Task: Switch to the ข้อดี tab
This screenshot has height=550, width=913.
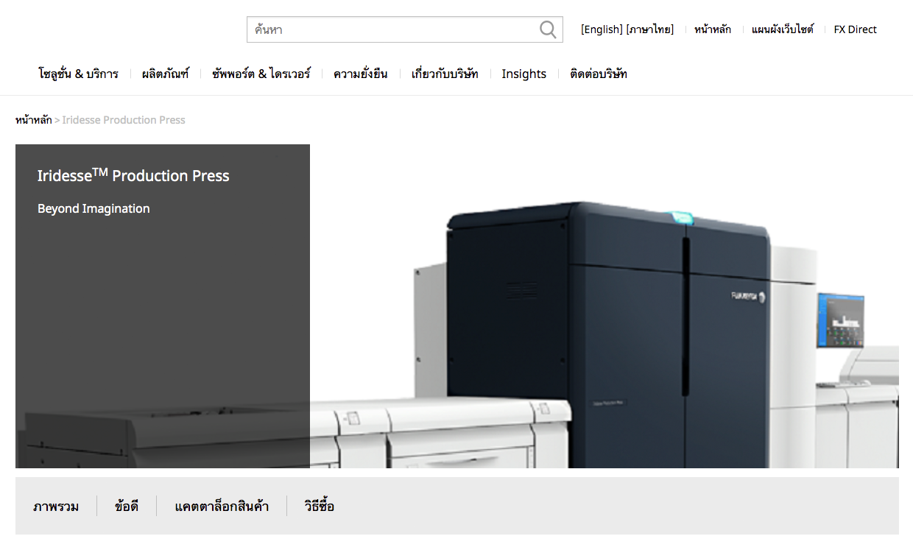Action: coord(127,507)
